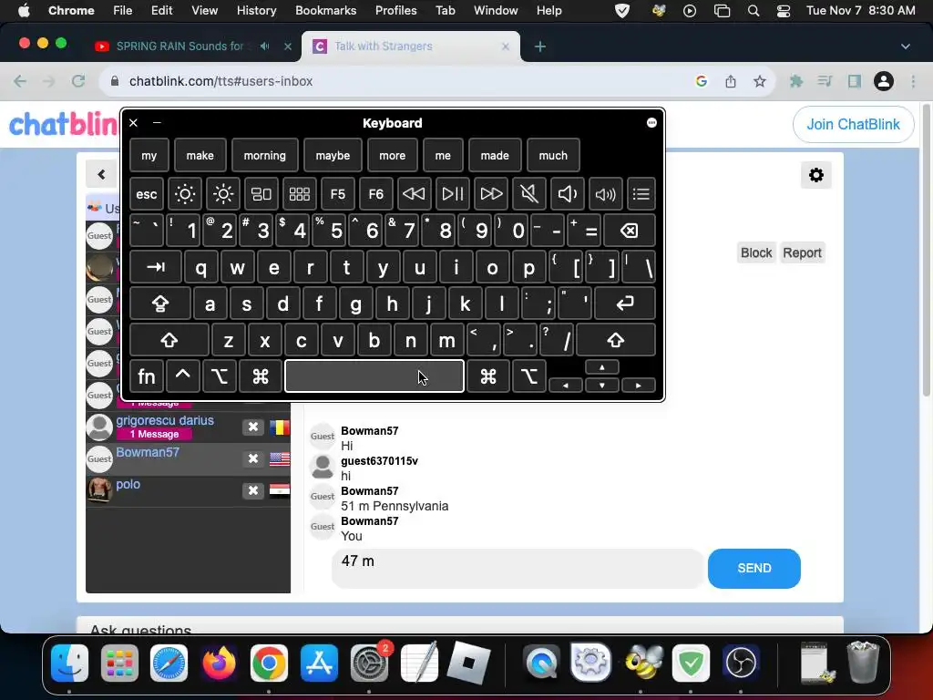933x700 pixels.
Task: Toggle the left shift key
Action: click(169, 340)
